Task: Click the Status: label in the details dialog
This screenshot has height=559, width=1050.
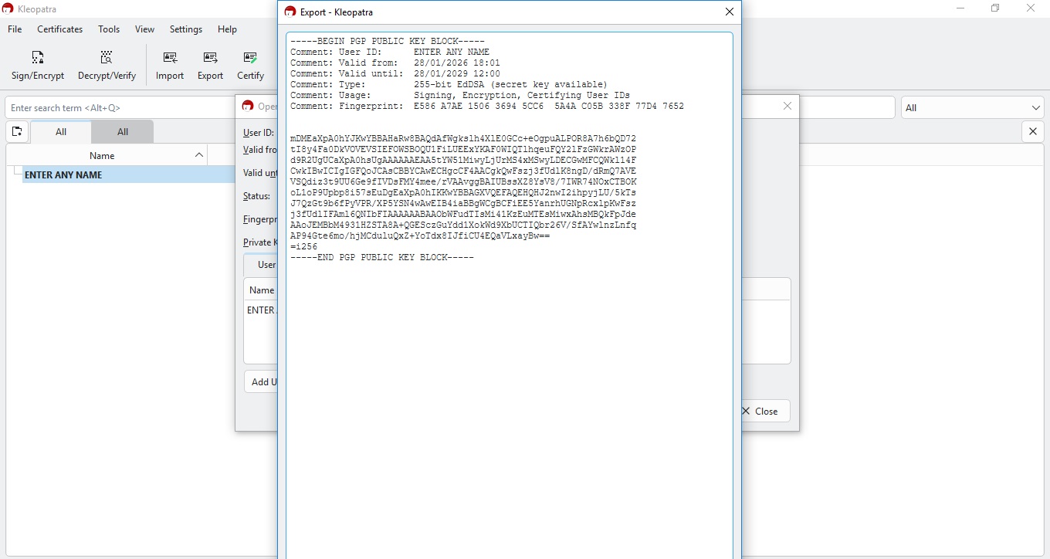Action: click(256, 196)
